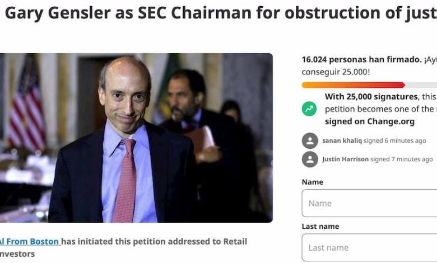Click Justin Harrison's gray avatar icon
The height and width of the screenshot is (263, 437).
[310, 159]
